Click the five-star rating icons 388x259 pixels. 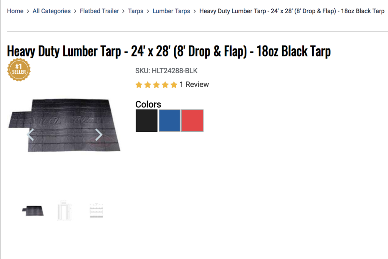coord(156,85)
